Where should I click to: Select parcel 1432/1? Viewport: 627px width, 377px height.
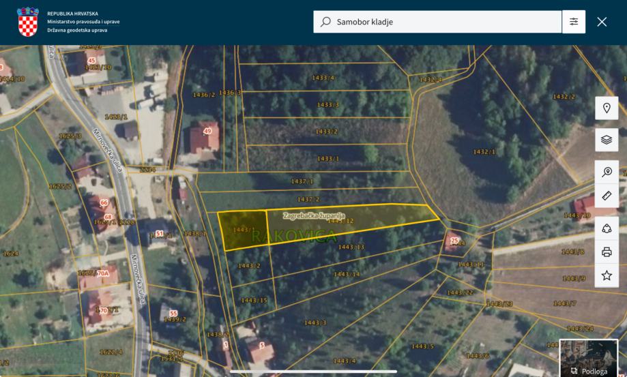point(484,152)
